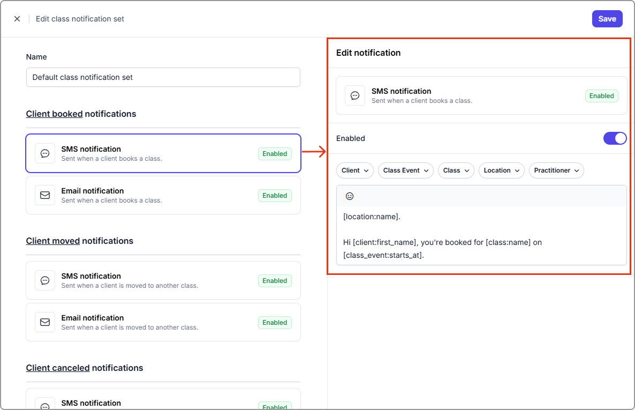This screenshot has height=410, width=635.
Task: Click the X close icon at top left
Action: pos(17,19)
